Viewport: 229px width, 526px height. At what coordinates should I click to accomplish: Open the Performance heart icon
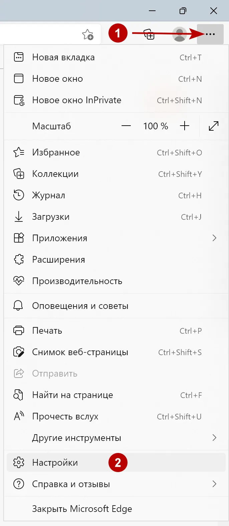[x=19, y=281]
